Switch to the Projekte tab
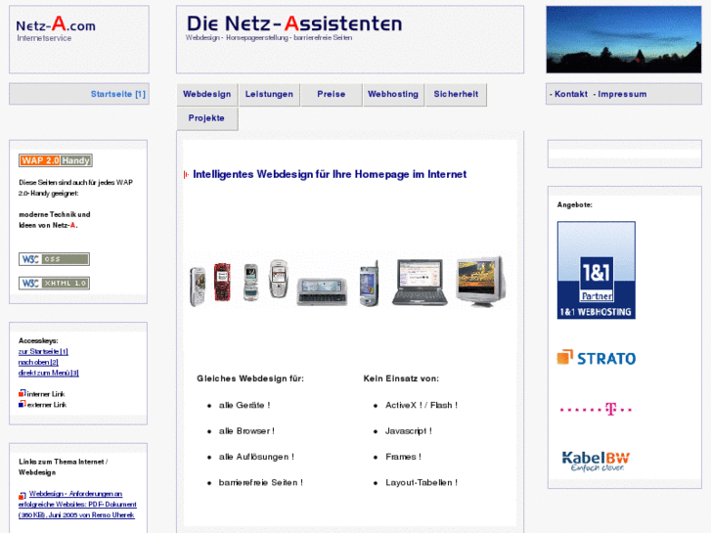The width and height of the screenshot is (711, 533). [x=206, y=118]
